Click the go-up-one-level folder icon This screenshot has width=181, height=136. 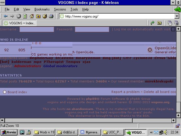pyautogui.click(x=159, y=23)
